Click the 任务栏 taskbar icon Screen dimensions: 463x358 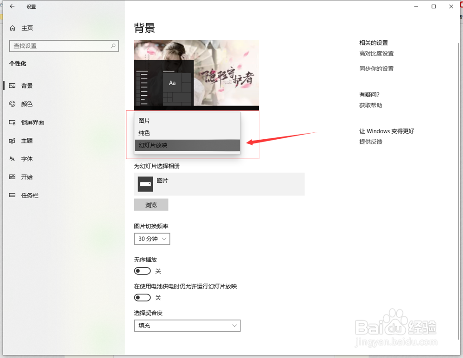click(x=12, y=195)
